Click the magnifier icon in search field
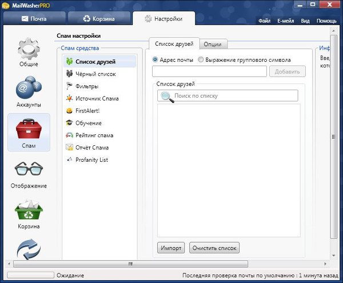The image size is (343, 283). pos(166,96)
